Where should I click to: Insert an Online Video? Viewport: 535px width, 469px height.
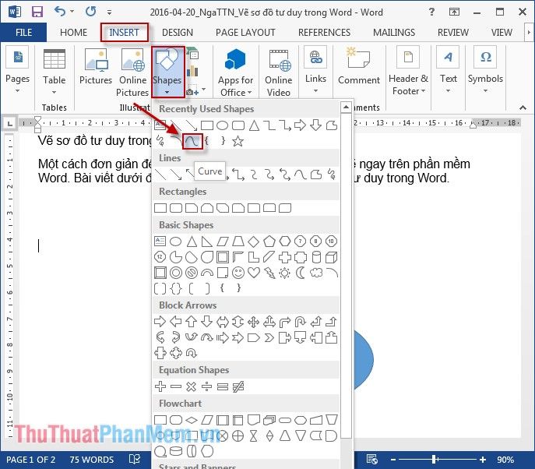click(x=279, y=72)
